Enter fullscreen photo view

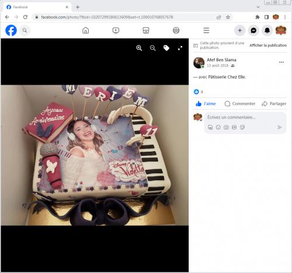180,48
